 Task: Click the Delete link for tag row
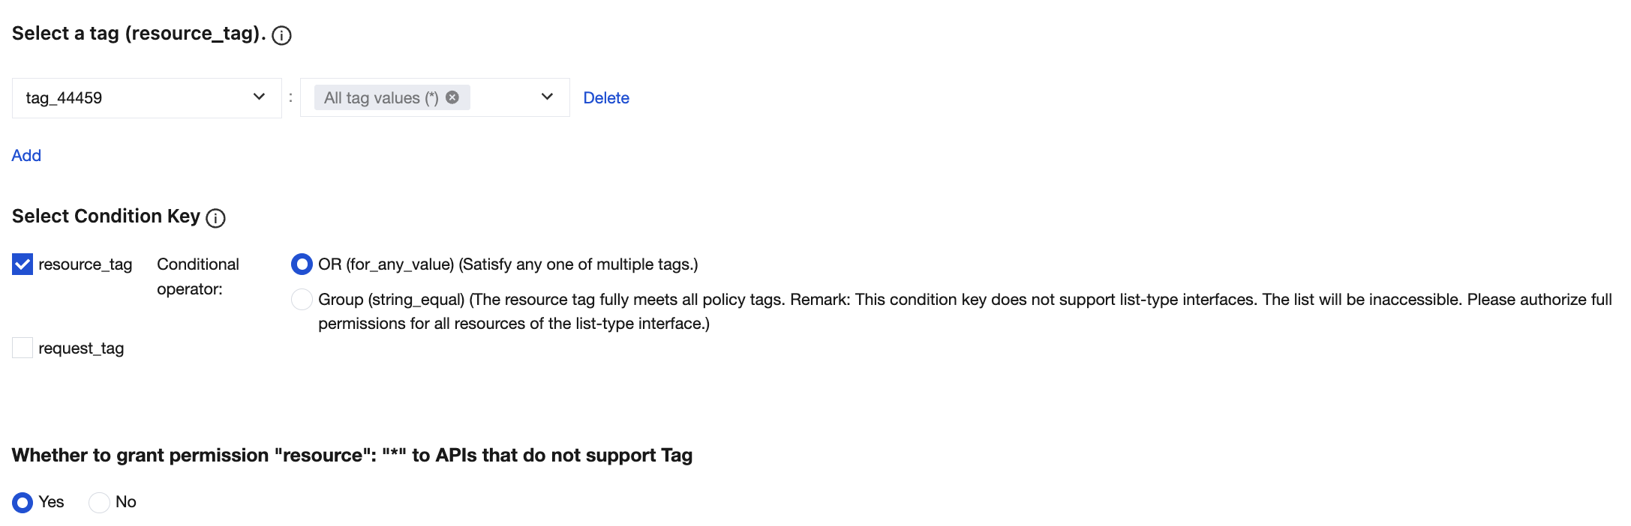606,98
